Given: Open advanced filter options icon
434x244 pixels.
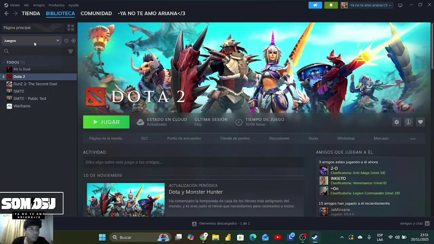Looking at the screenshot, I should coord(71,51).
